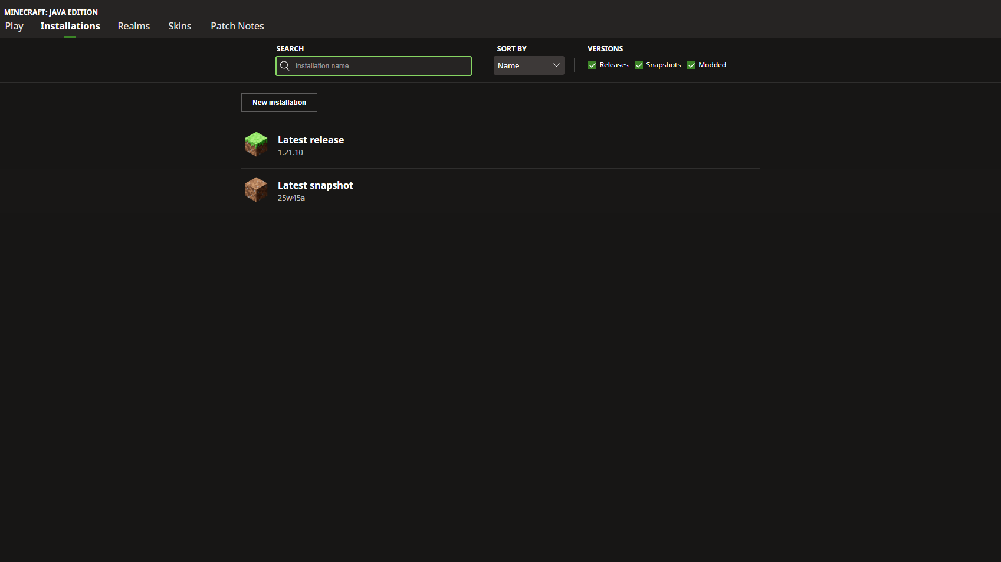Select the Installations tab
This screenshot has width=1001, height=562.
pyautogui.click(x=70, y=26)
